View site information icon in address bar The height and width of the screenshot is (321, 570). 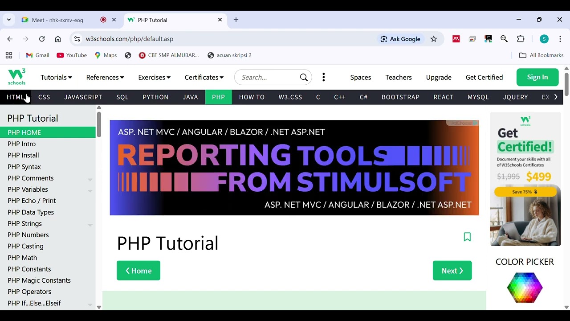pyautogui.click(x=77, y=39)
